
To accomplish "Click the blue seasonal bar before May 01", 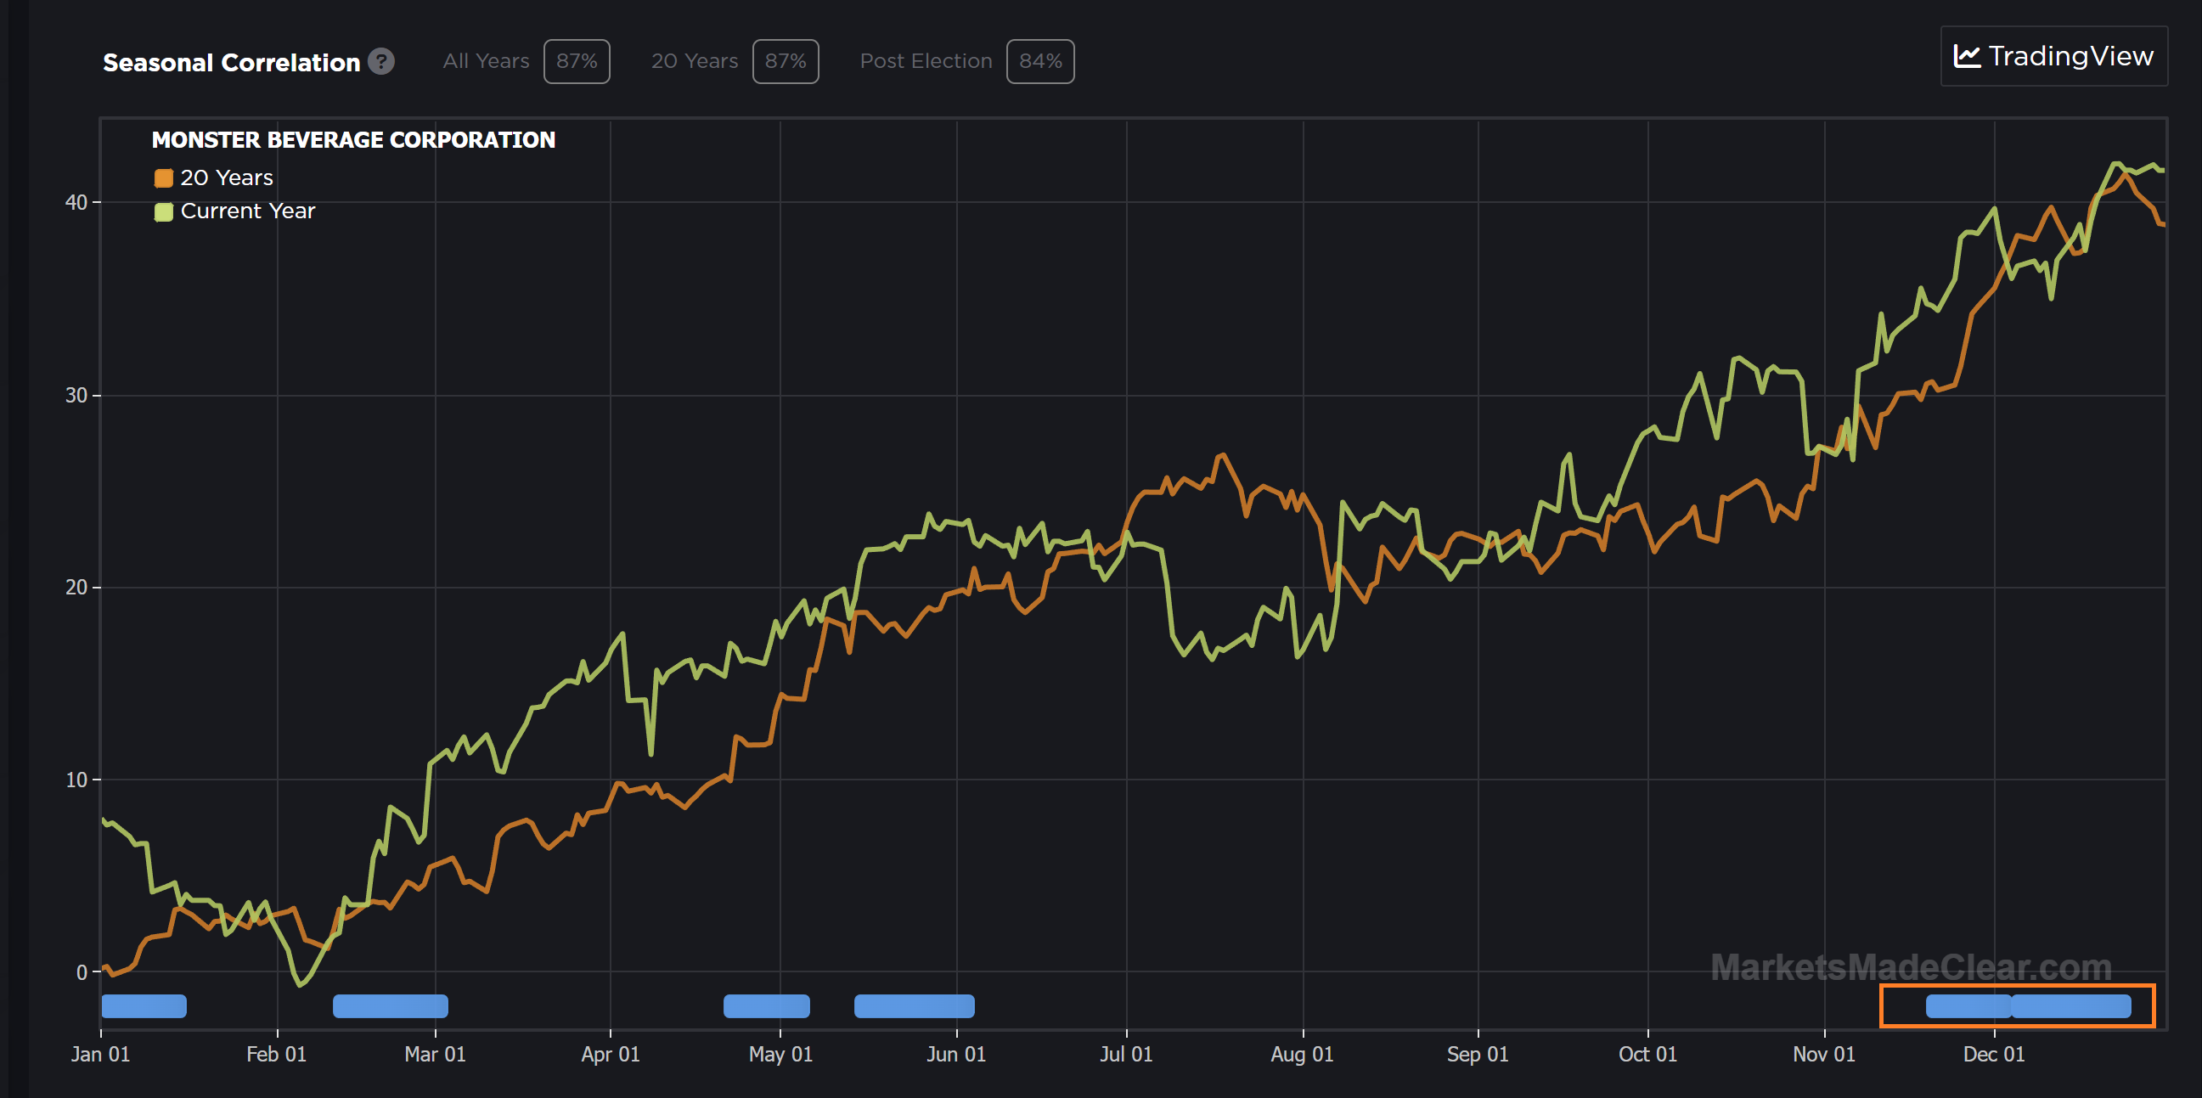I will click(x=766, y=1005).
